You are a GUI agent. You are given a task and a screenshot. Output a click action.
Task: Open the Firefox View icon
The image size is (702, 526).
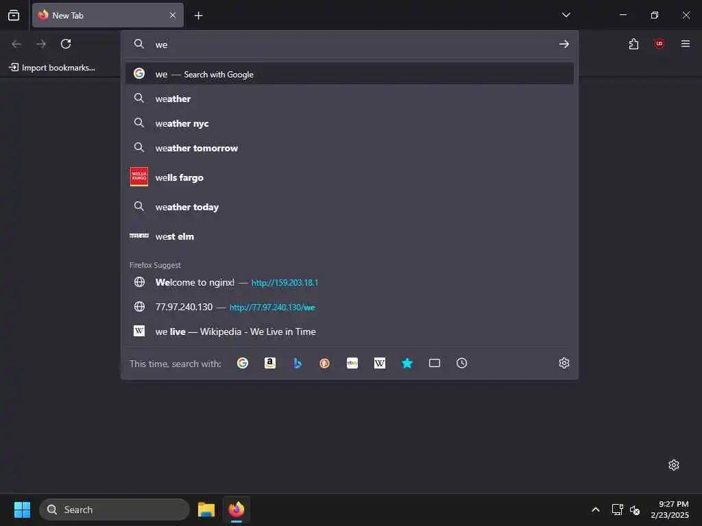(14, 15)
